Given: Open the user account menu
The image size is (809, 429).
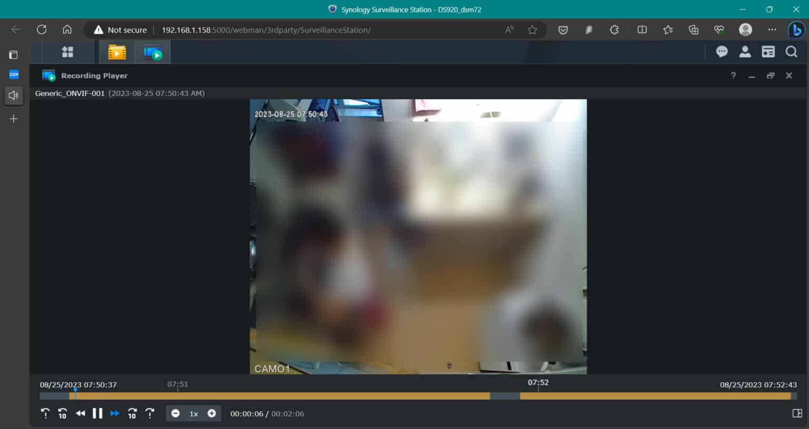Looking at the screenshot, I should (x=745, y=52).
